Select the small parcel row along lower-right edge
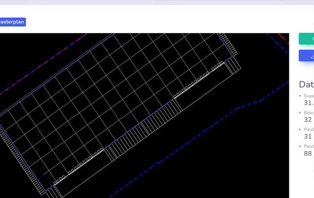314x198 pixels. pyautogui.click(x=193, y=85)
